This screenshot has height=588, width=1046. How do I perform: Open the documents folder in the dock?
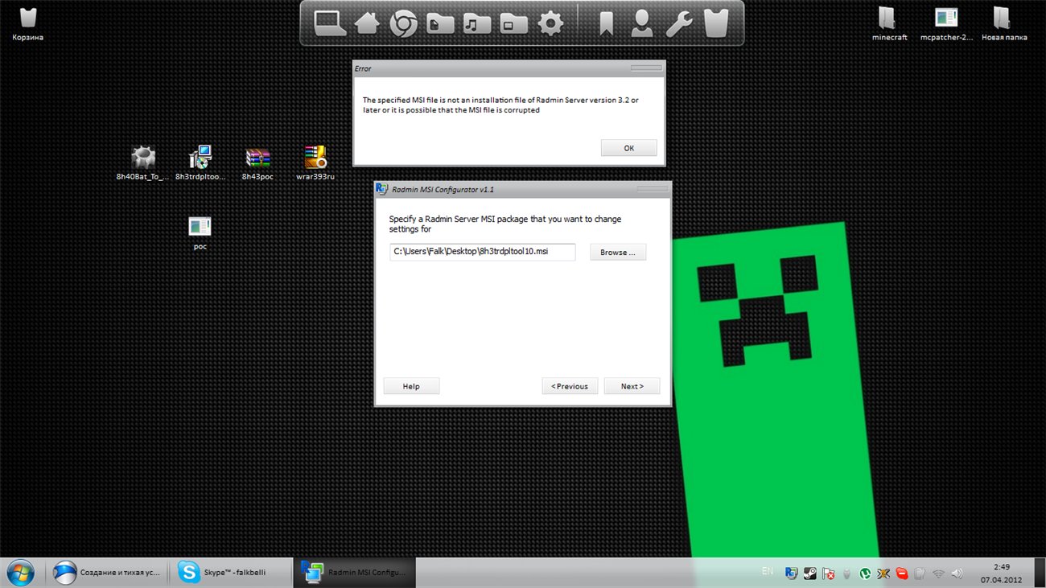coord(439,23)
